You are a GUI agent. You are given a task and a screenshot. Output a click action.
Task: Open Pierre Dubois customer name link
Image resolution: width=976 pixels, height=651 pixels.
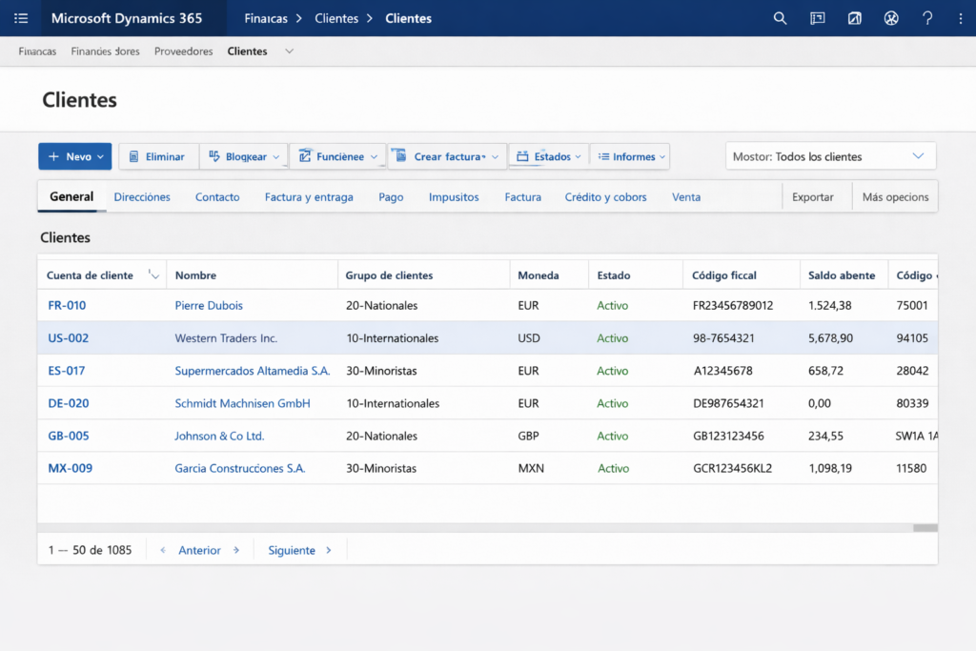209,306
